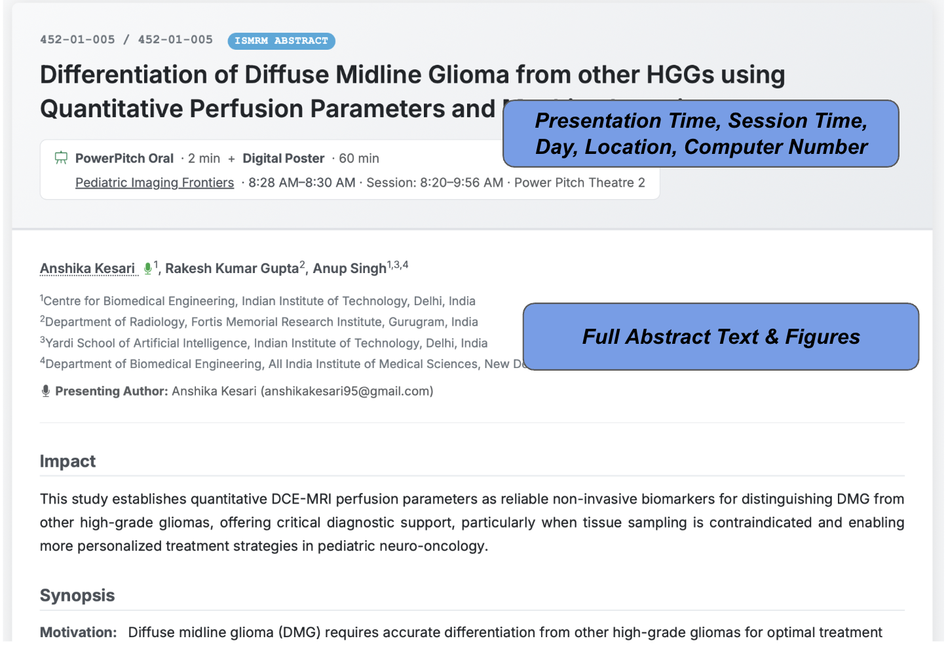Click the abstract title starting with Differentiation
Screen dimensions: 946x647
pos(412,75)
